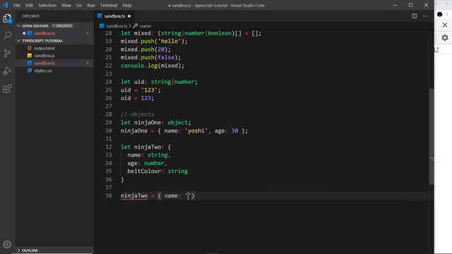Click the unsaved dot on sandbox.ts tab
The height and width of the screenshot is (254, 452).
(x=129, y=16)
